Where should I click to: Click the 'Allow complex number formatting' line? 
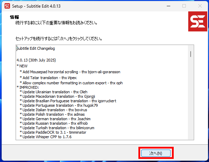click(x=71, y=83)
